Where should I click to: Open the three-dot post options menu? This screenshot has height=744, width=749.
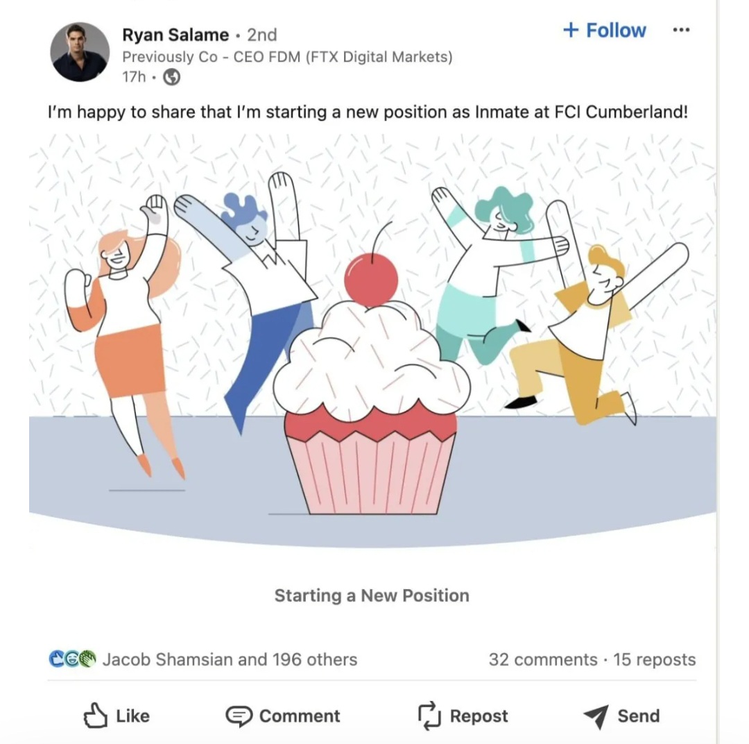click(x=681, y=31)
